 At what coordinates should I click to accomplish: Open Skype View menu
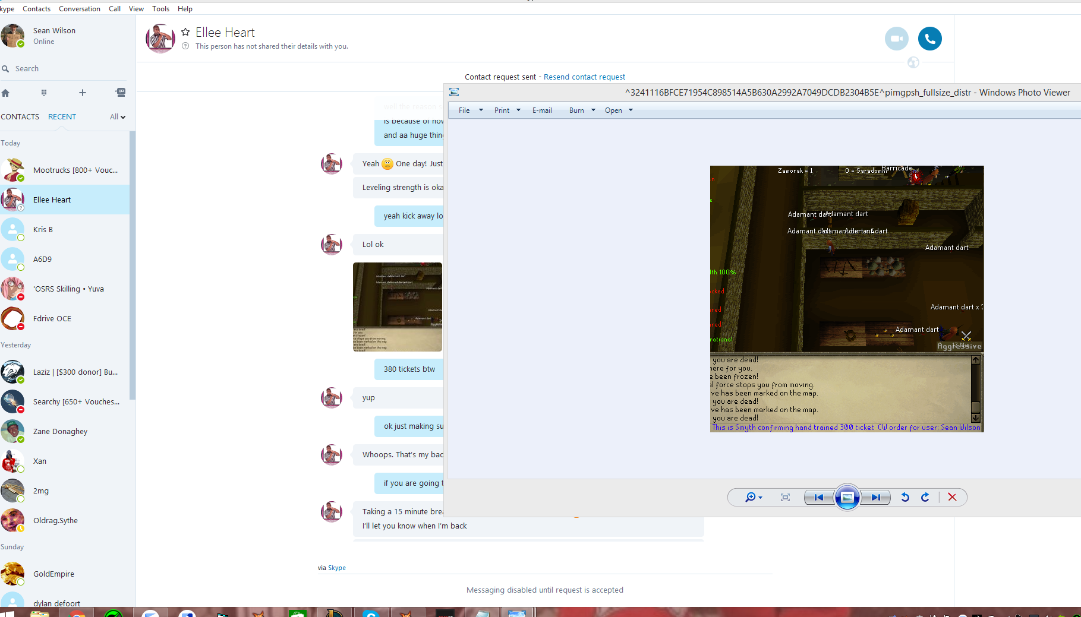tap(136, 9)
